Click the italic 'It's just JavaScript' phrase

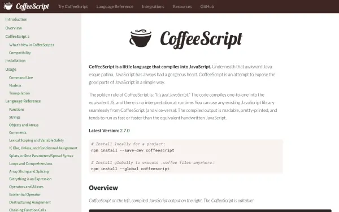(x=172, y=95)
